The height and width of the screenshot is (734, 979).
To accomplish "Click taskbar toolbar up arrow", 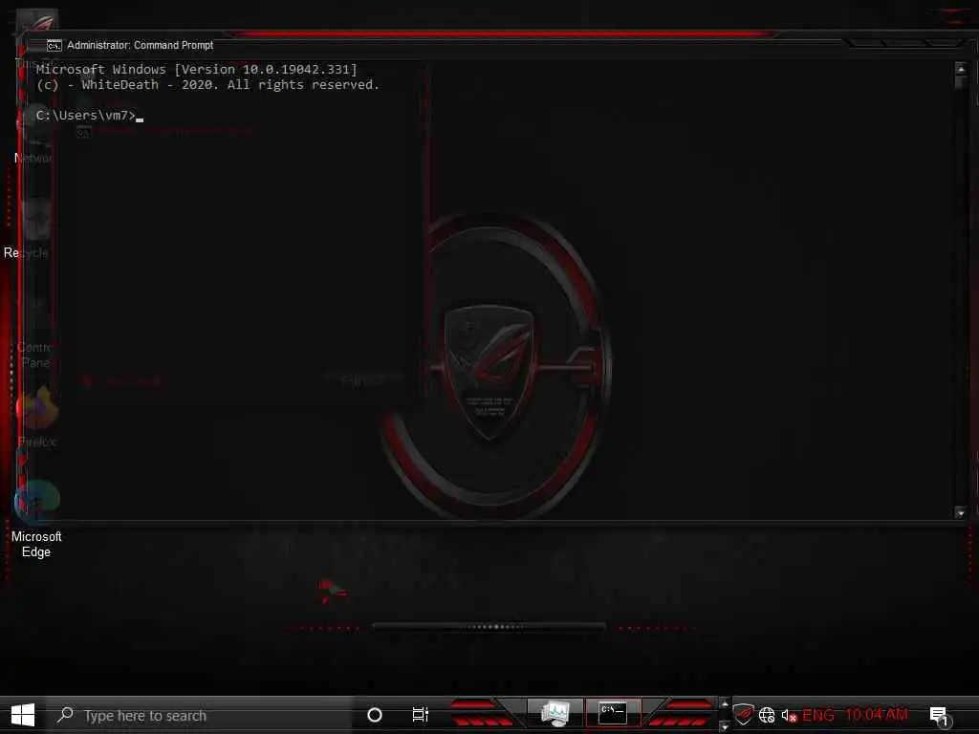I will (x=725, y=704).
